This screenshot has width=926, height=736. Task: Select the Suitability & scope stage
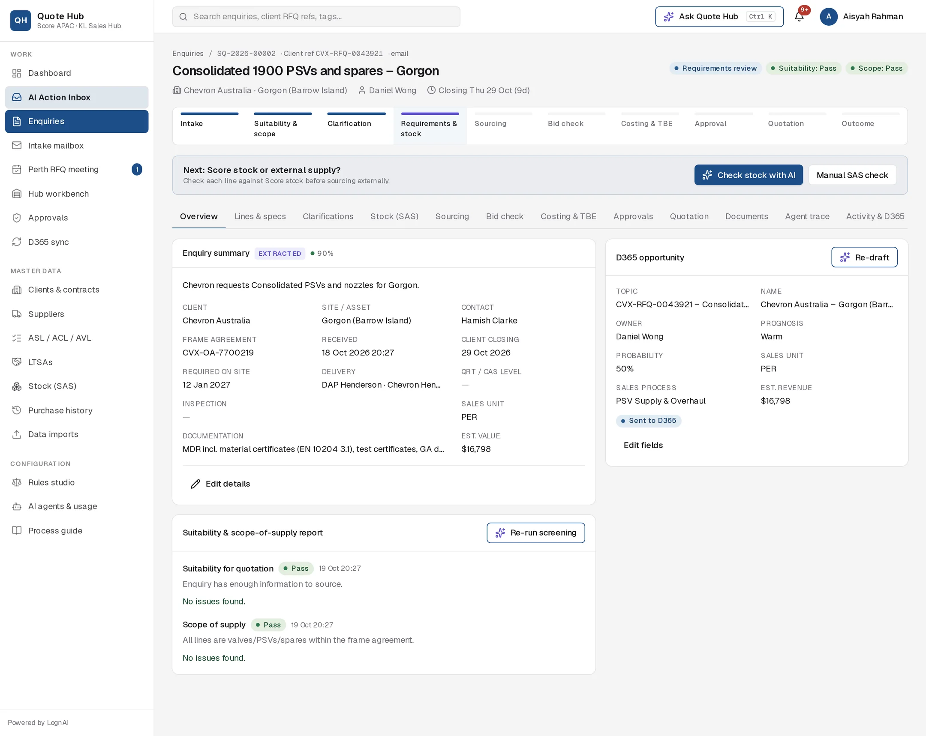coord(283,126)
